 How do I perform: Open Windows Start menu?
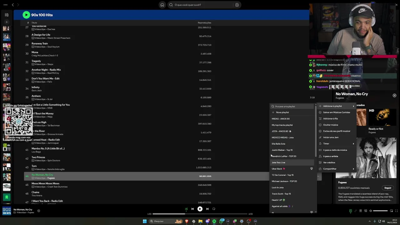pos(145,221)
